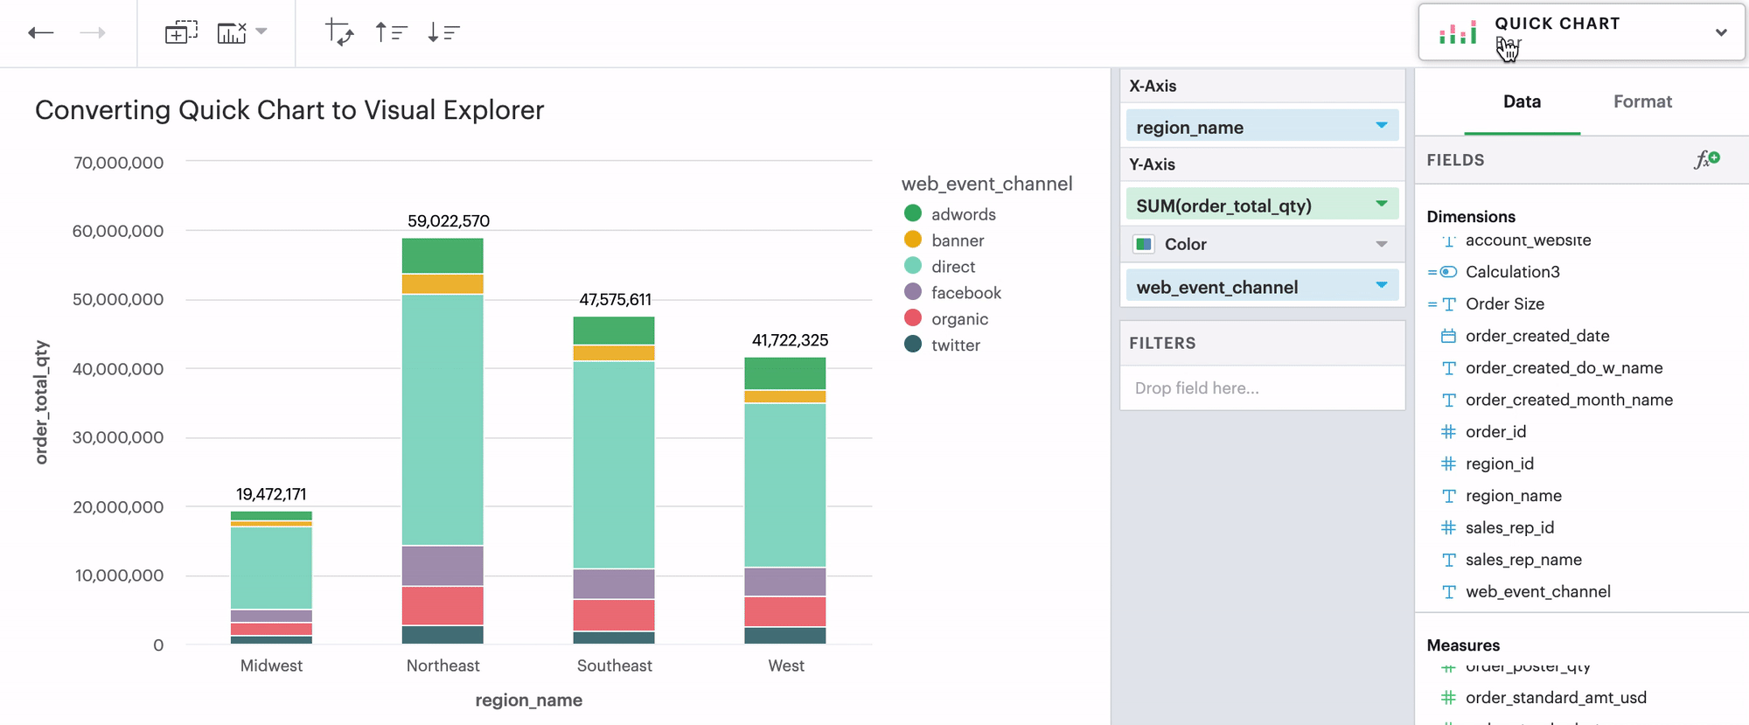The width and height of the screenshot is (1749, 725).
Task: Click the undo back arrow
Action: (x=41, y=33)
